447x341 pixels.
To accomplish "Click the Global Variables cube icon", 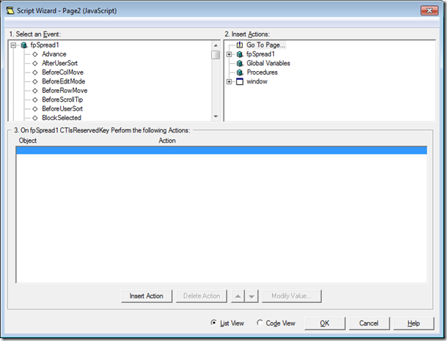I will [240, 63].
